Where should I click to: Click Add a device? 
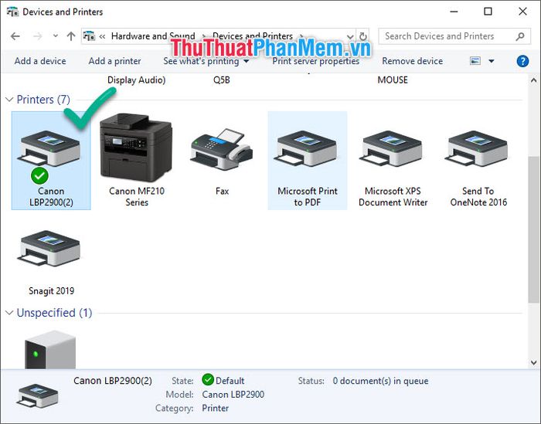(x=40, y=61)
